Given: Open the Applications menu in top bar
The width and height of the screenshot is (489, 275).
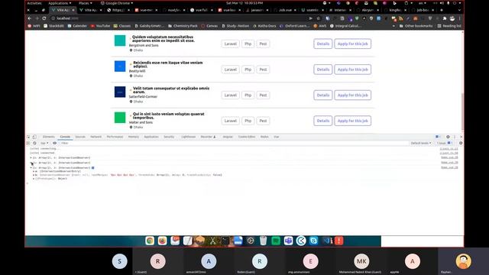Looking at the screenshot, I should click(x=60, y=3).
